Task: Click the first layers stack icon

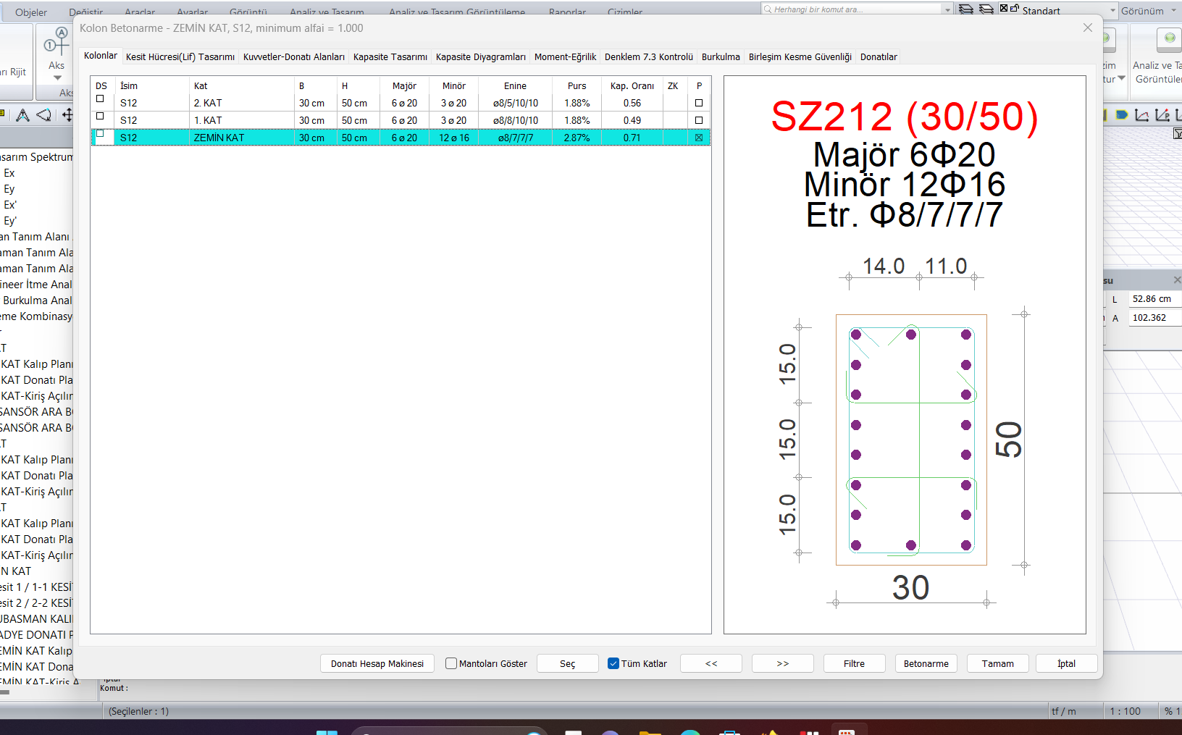Action: [965, 9]
